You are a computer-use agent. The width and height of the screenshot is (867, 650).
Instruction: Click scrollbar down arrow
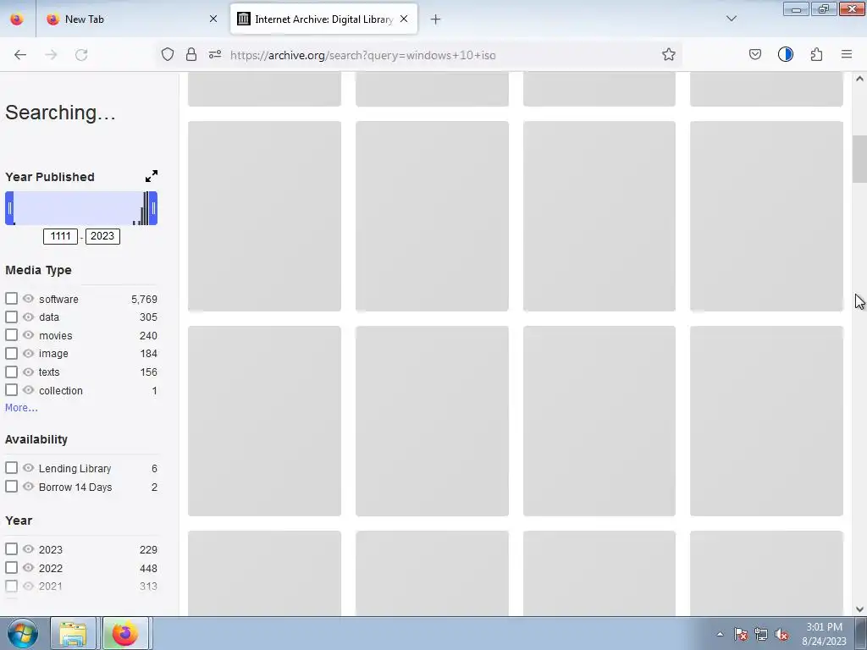(x=859, y=609)
